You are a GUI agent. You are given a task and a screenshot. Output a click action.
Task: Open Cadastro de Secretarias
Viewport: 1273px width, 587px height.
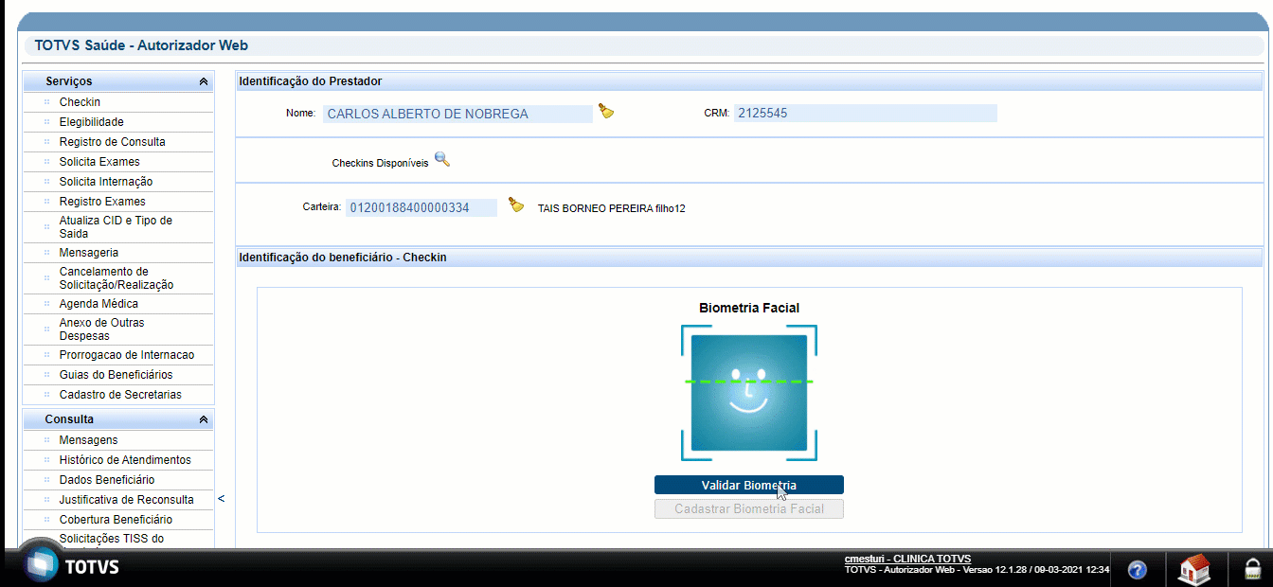point(118,395)
